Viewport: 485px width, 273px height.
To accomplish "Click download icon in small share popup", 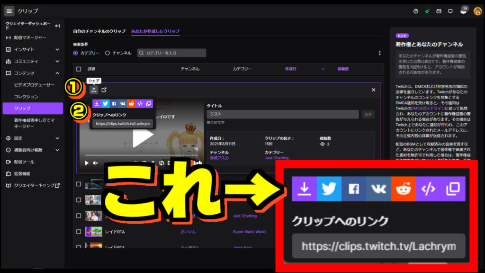I will coord(97,104).
